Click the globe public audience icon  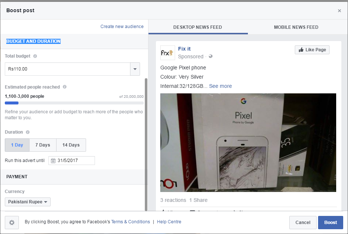coord(211,56)
